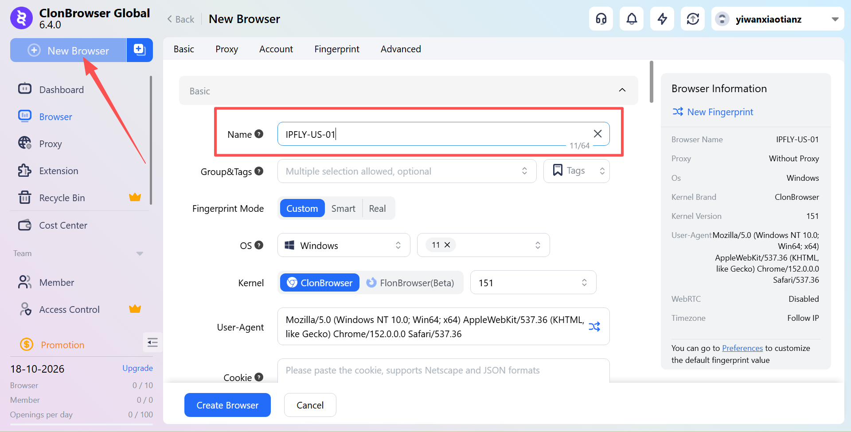
Task: Open yiwanxiaotianz account dropdown
Action: 777,19
